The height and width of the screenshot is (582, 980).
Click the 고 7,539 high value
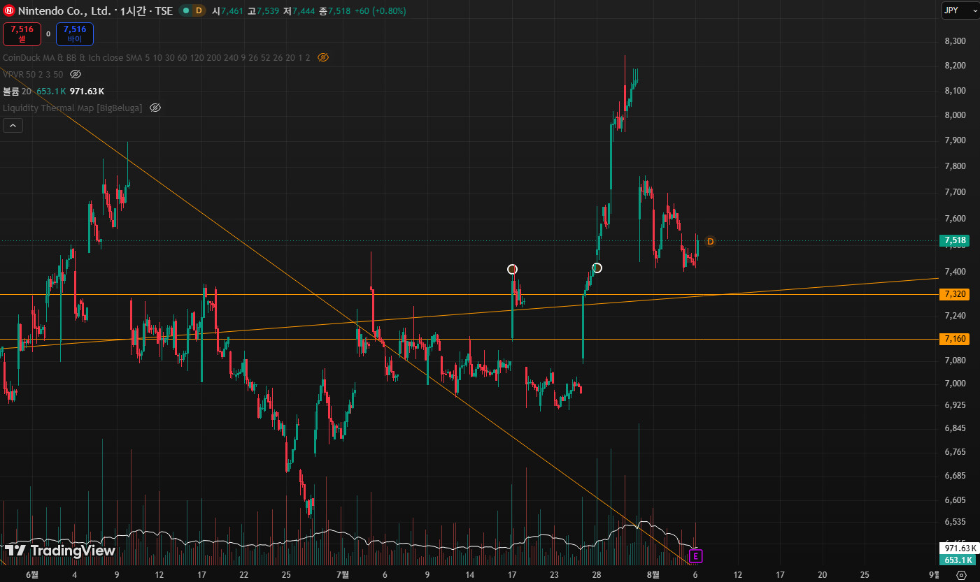click(263, 11)
